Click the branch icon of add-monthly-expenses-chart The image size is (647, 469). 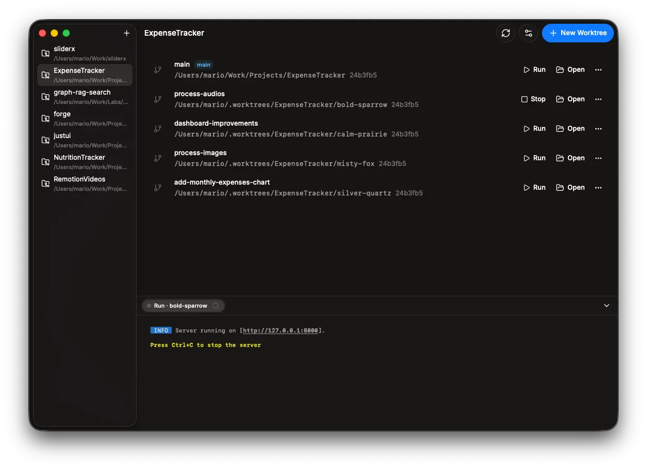coord(158,188)
